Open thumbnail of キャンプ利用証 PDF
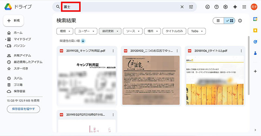This screenshot has height=136, width=261. click(87, 80)
